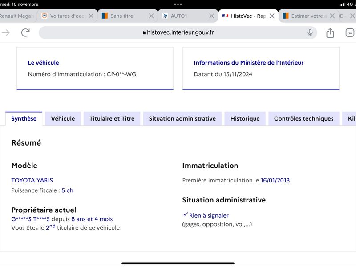Click the owner name G*****S T****S
The height and width of the screenshot is (267, 356).
30,219
